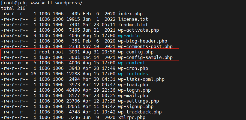
Task: Click the wp-links-opml.php filename
Action: point(141,79)
